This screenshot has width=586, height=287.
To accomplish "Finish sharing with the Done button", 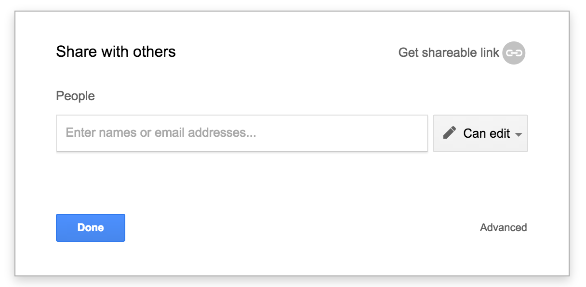I will 91,228.
